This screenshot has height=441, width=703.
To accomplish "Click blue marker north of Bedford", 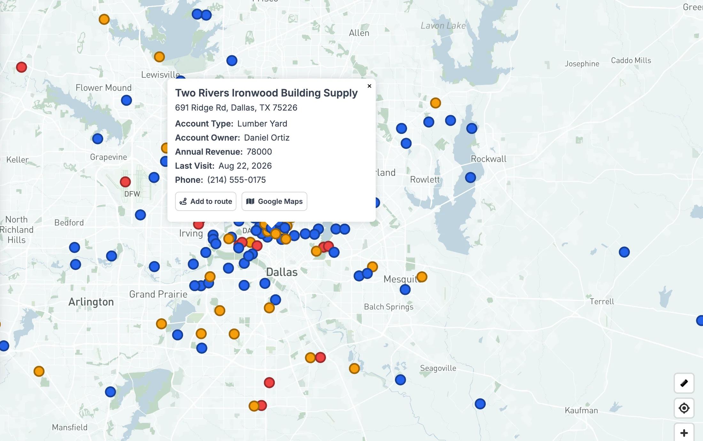I will click(x=140, y=215).
